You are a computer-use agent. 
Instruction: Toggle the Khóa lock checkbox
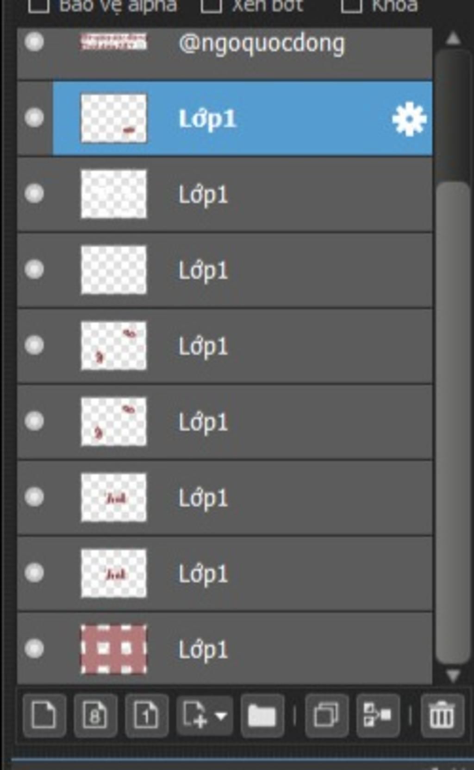tap(351, 6)
